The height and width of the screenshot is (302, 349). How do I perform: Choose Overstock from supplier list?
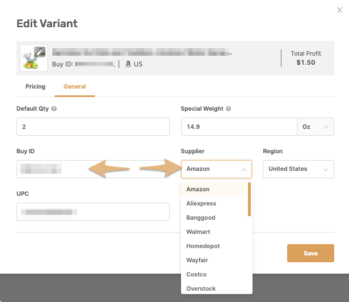(x=215, y=288)
